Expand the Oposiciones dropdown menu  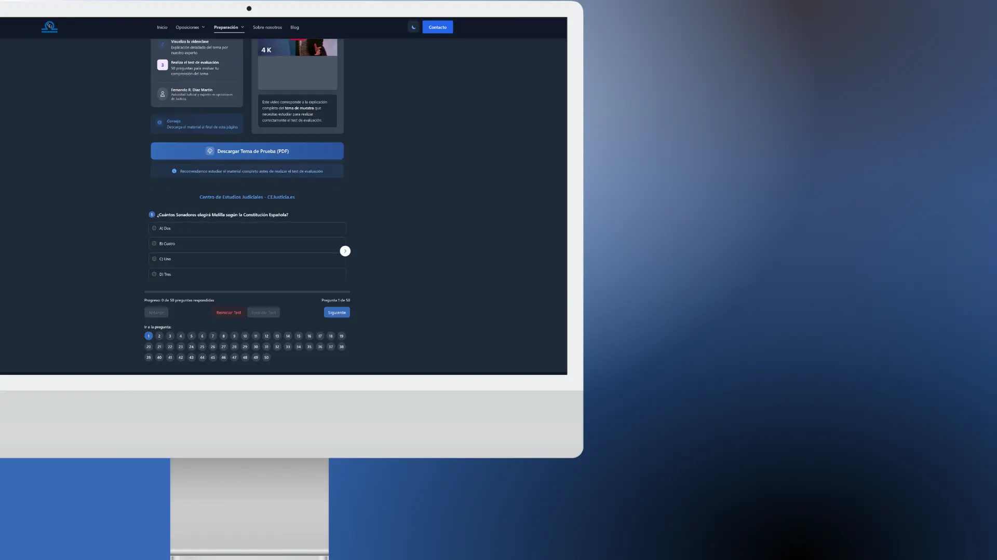190,27
